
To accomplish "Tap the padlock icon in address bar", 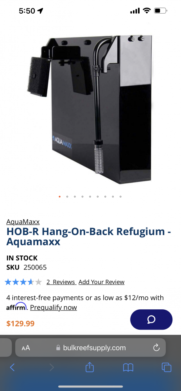I will [x=58, y=348].
